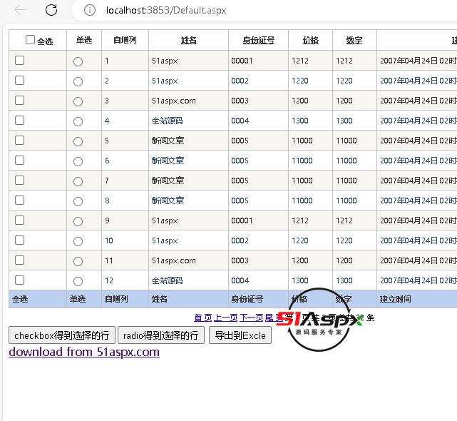The width and height of the screenshot is (457, 421).
Task: Select the radio button in row 11
Action: coord(78,261)
